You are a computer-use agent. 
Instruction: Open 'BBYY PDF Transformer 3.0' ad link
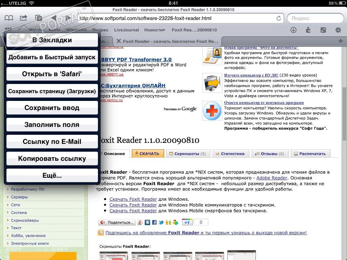pyautogui.click(x=136, y=60)
